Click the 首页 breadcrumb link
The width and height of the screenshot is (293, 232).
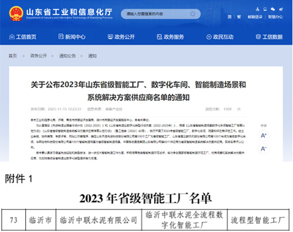coord(13,56)
